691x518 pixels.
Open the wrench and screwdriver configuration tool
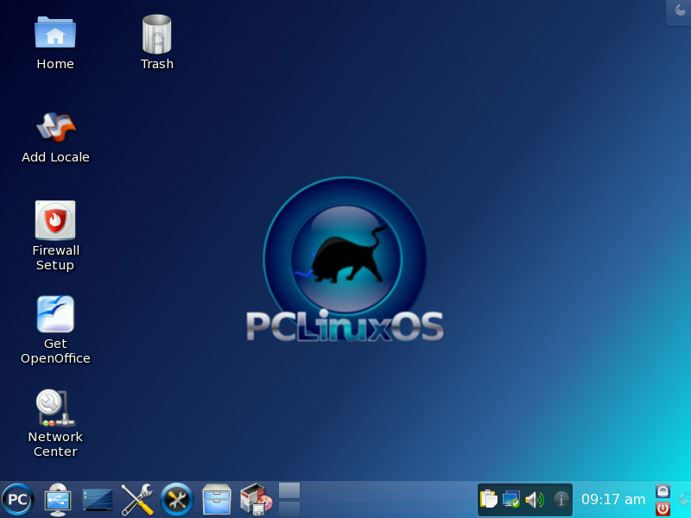click(x=137, y=499)
